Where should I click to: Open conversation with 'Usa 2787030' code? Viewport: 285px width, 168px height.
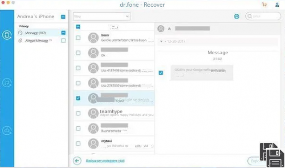[x=114, y=83]
